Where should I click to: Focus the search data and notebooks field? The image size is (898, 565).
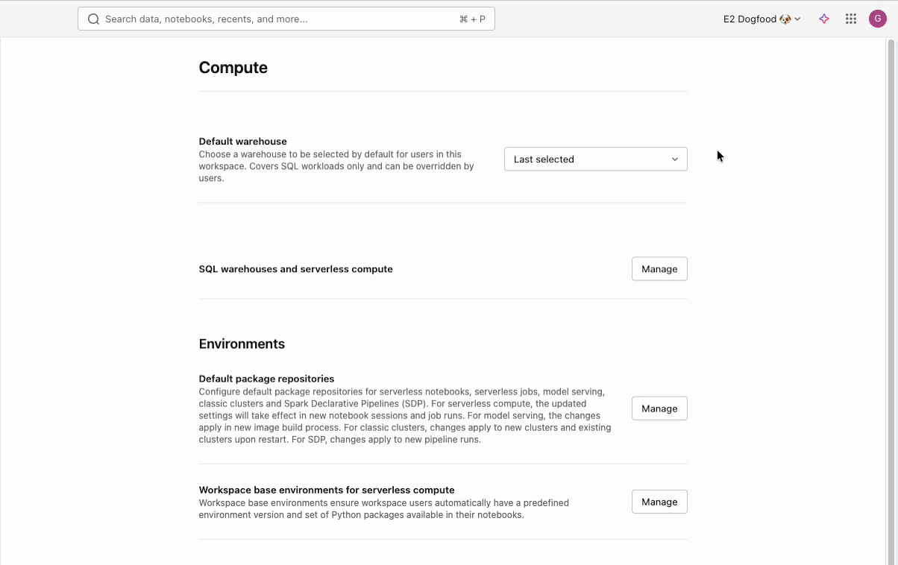(x=276, y=19)
